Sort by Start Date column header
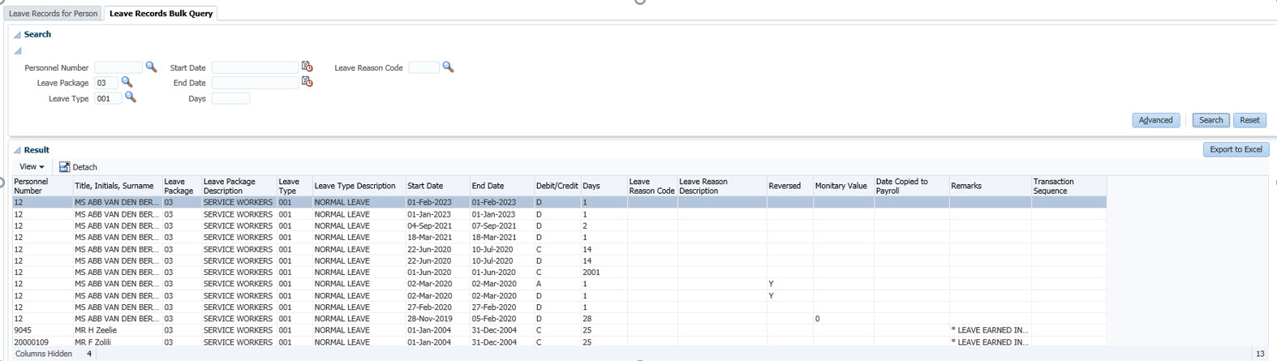Screen dimensions: 1277x361 (x=425, y=187)
